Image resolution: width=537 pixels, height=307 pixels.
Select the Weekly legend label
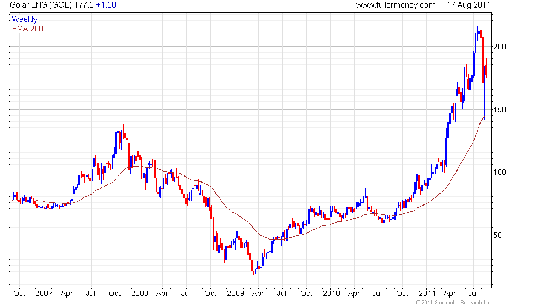pyautogui.click(x=25, y=20)
